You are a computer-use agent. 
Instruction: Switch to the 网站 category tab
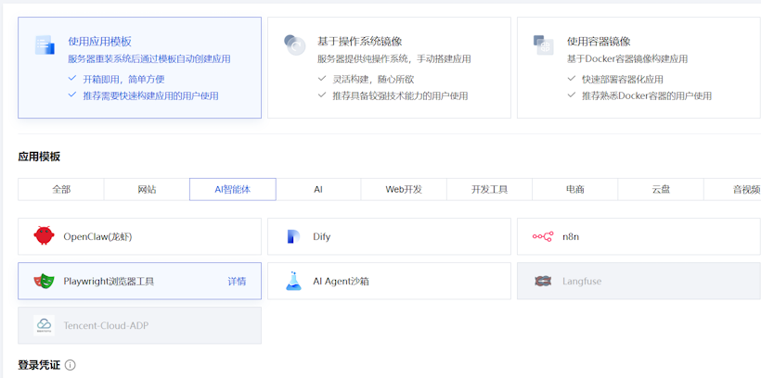pyautogui.click(x=147, y=190)
